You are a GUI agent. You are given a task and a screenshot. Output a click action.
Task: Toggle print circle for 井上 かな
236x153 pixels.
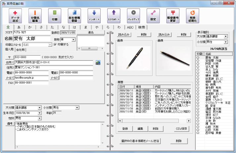click(198, 70)
